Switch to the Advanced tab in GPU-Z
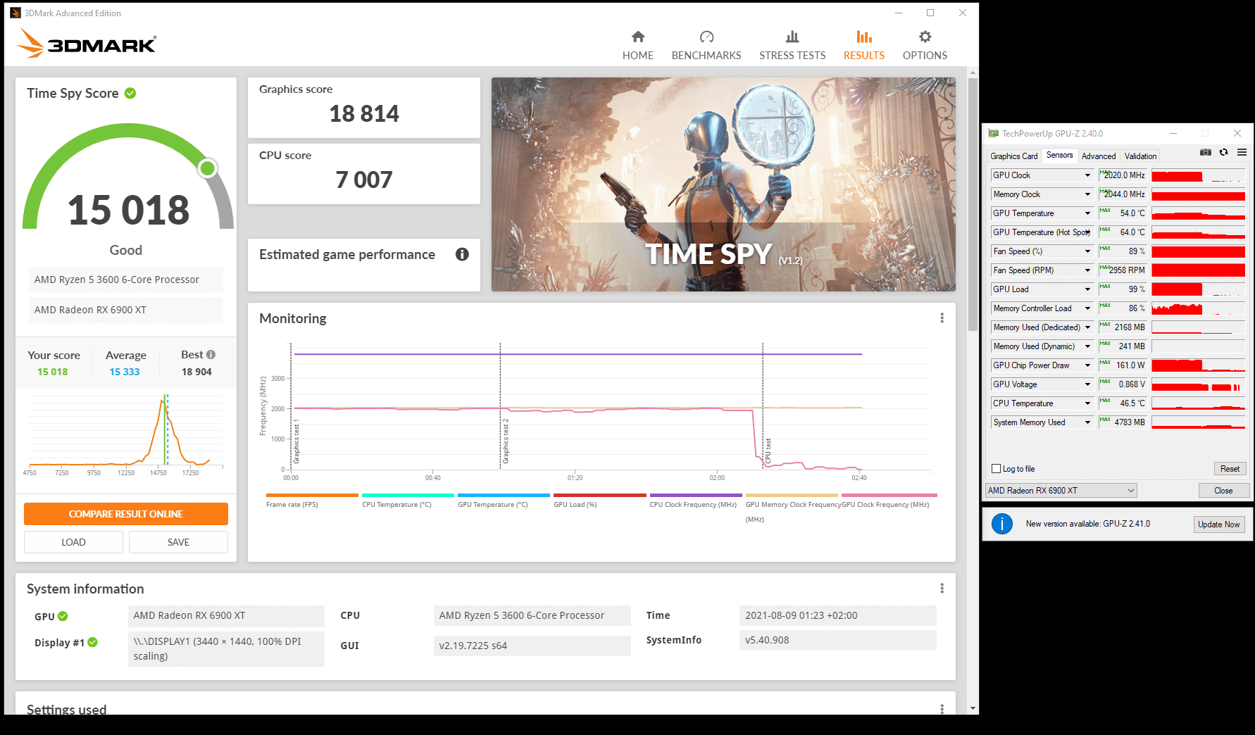 pos(1099,156)
